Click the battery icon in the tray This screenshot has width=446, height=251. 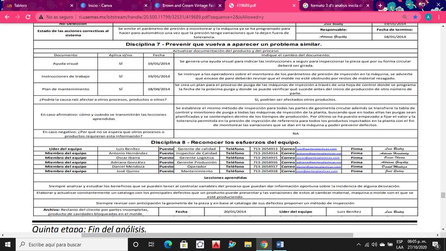[x=391, y=244]
